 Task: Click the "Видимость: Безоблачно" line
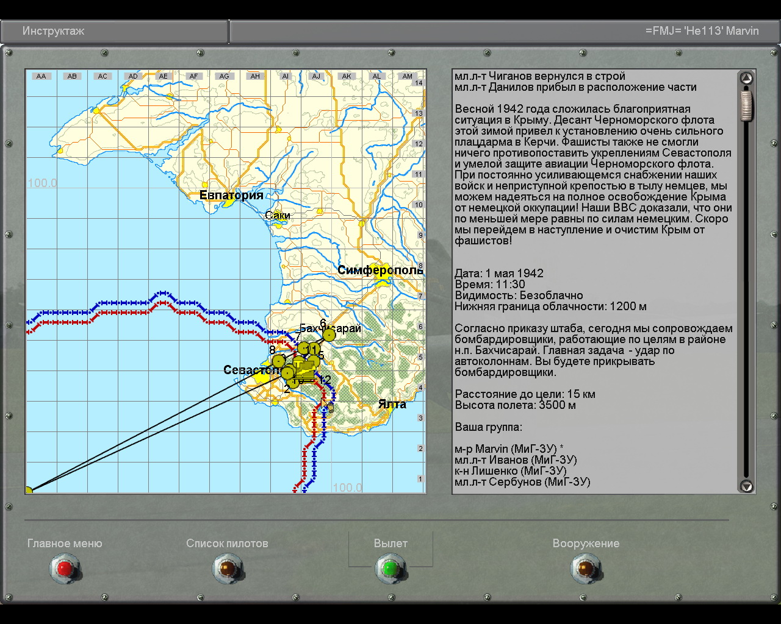pos(519,296)
